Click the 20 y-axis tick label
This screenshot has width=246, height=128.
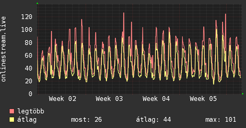[29, 81]
